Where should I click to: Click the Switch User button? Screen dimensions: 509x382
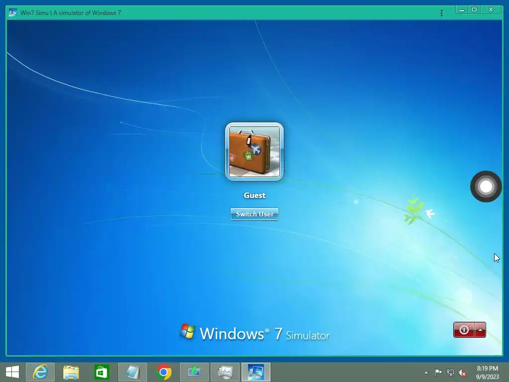[254, 214]
